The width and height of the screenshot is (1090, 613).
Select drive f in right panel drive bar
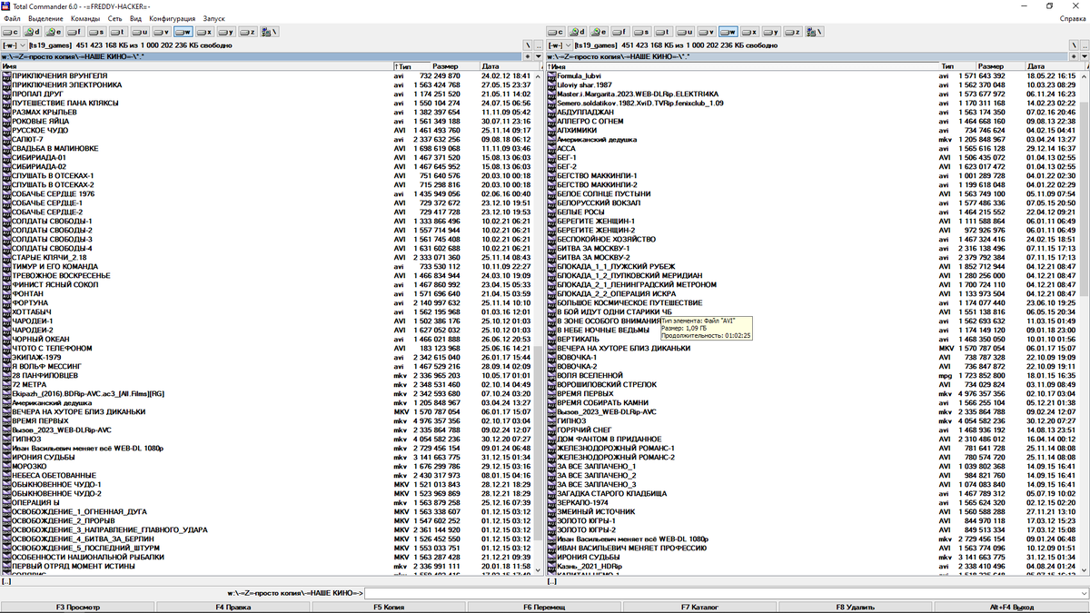click(620, 32)
